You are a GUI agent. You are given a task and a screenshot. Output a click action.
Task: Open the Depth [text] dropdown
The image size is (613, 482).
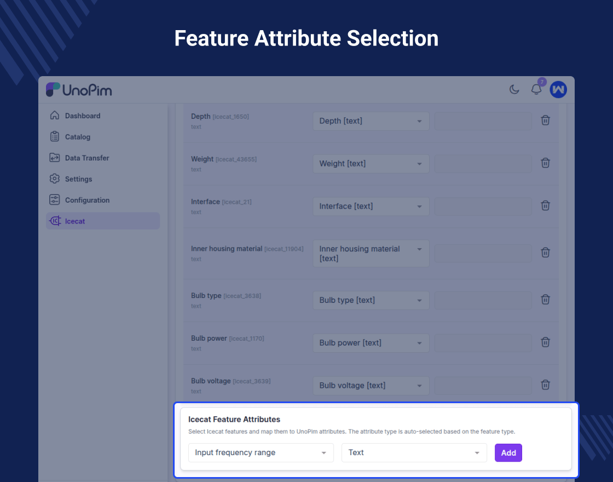371,121
